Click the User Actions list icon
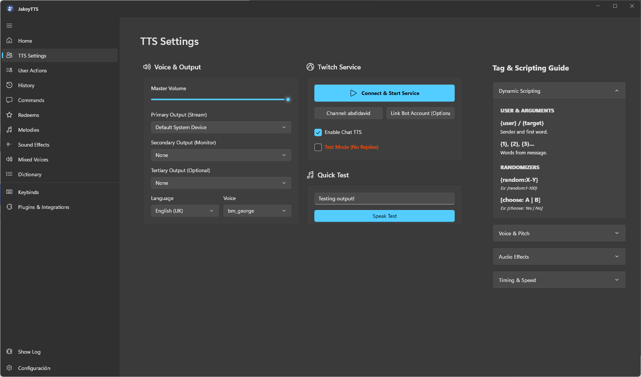This screenshot has width=641, height=377. tap(9, 70)
